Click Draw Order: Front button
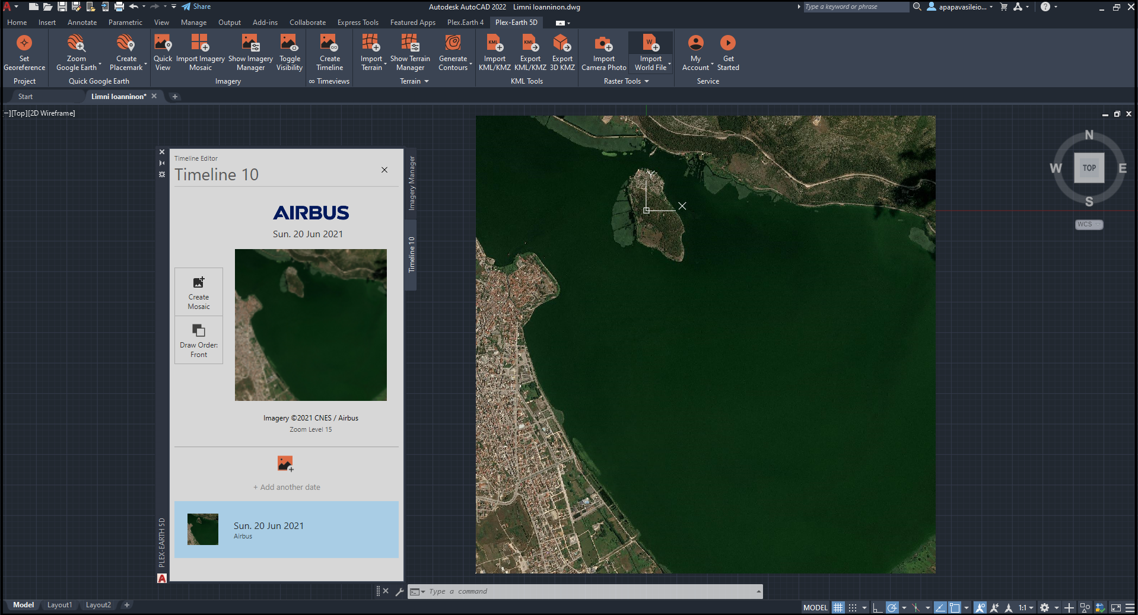The height and width of the screenshot is (615, 1138). pyautogui.click(x=199, y=340)
